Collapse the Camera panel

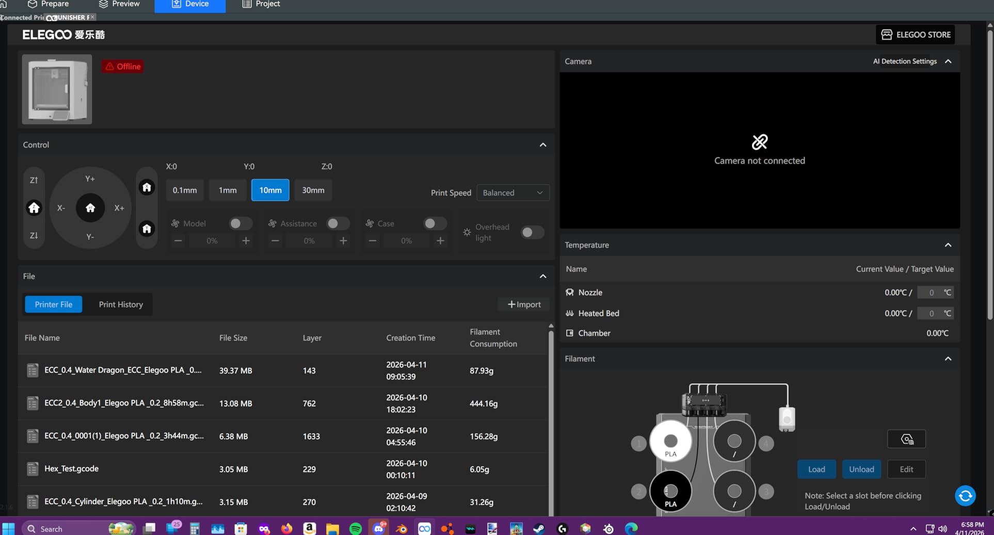click(948, 61)
